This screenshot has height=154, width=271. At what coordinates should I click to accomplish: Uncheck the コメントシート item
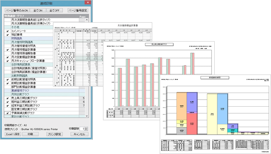click(7, 31)
